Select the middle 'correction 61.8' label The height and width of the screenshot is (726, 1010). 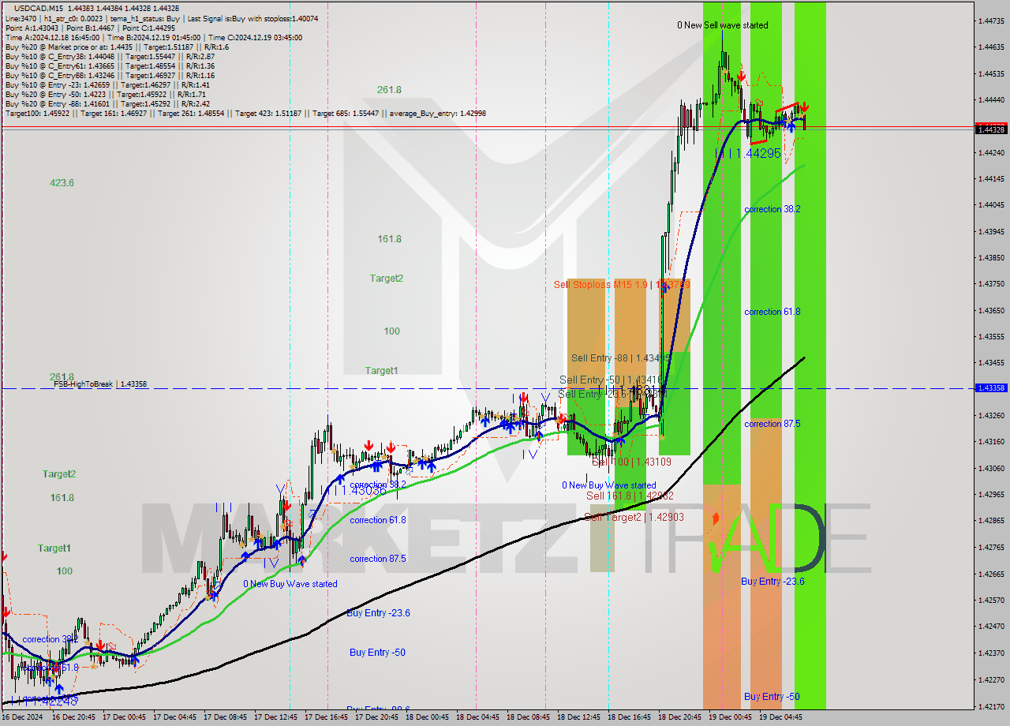(x=378, y=520)
